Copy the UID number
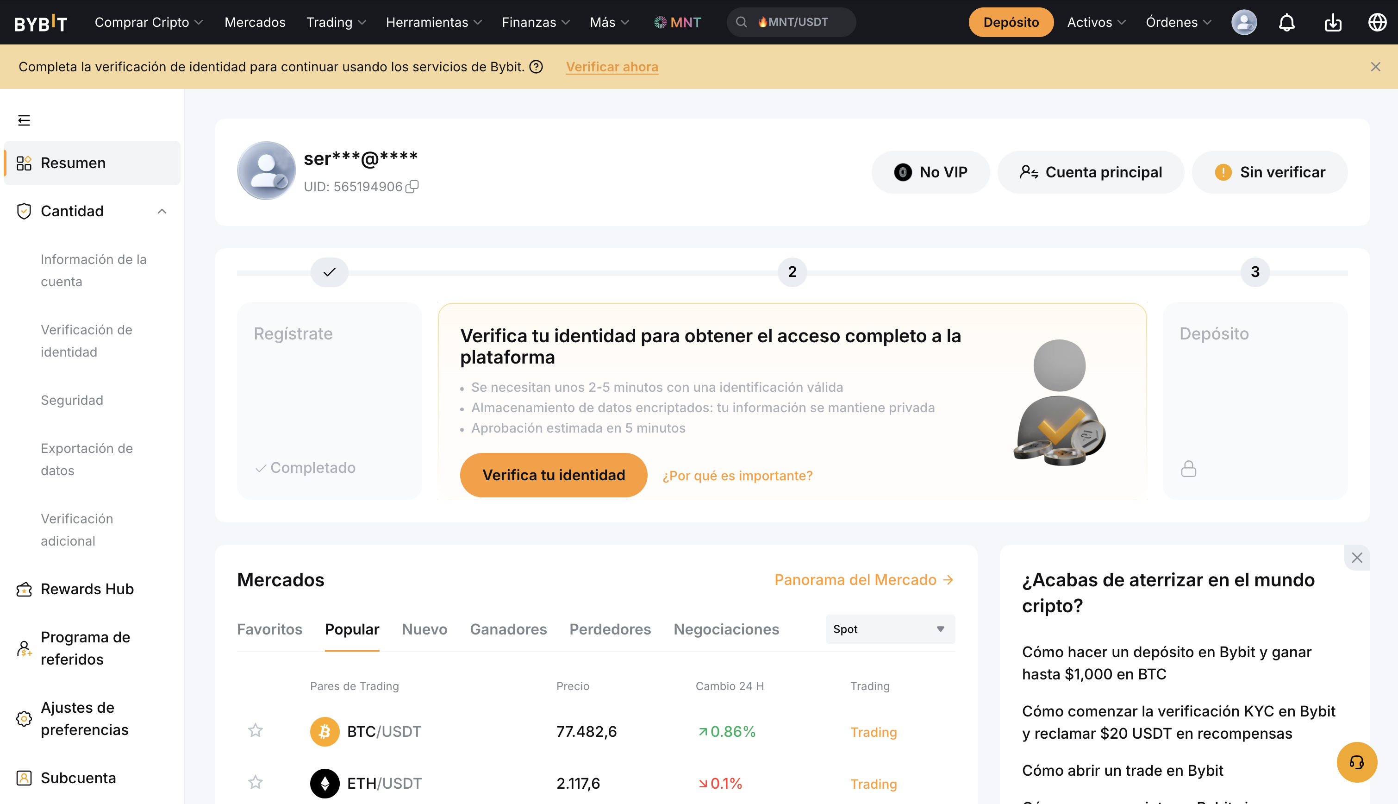The width and height of the screenshot is (1398, 804). (412, 187)
